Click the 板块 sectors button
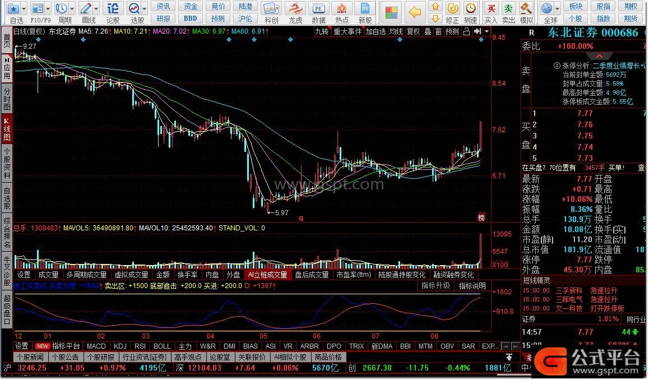This screenshot has width=649, height=380. [576, 7]
